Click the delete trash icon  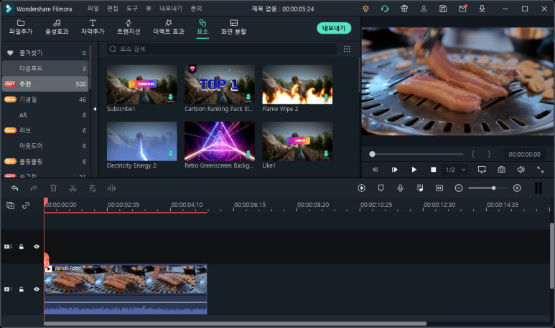click(53, 188)
